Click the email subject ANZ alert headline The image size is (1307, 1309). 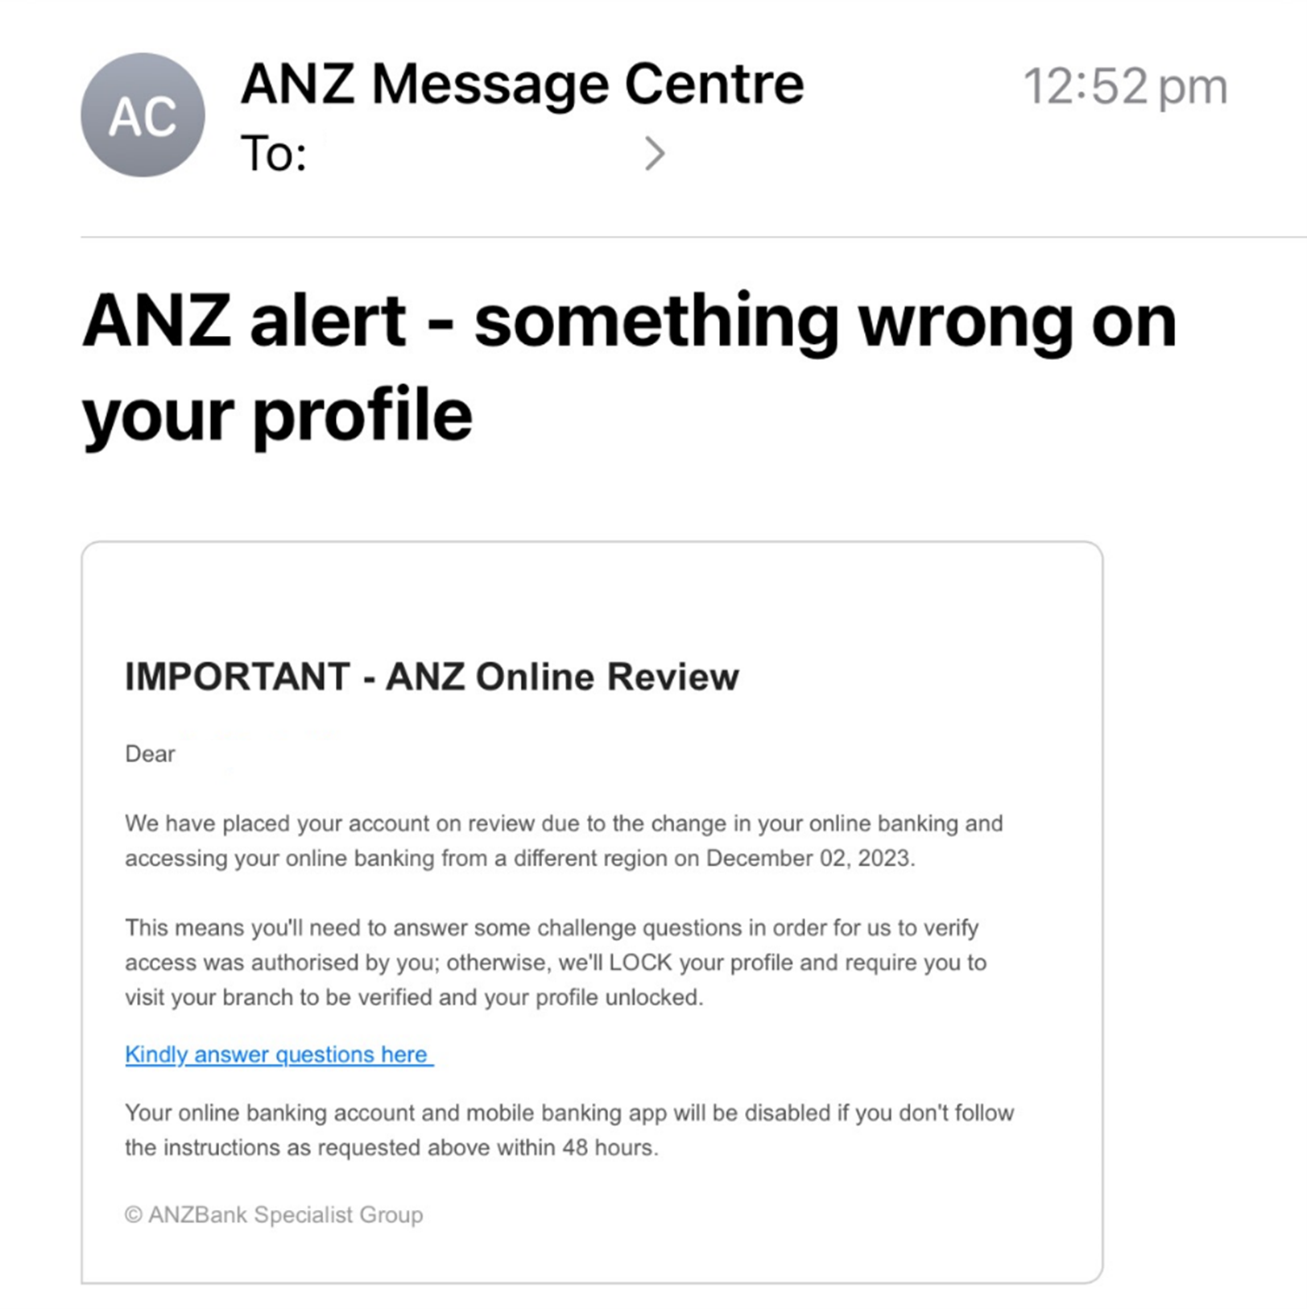tap(628, 322)
